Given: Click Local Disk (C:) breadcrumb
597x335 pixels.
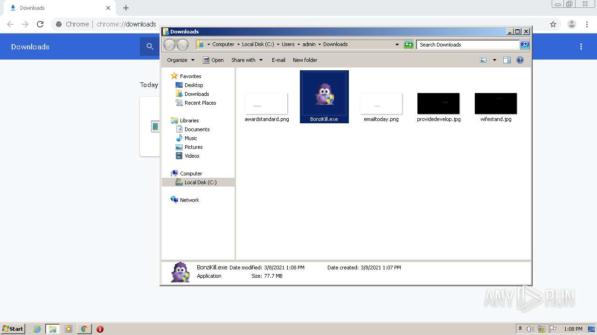Looking at the screenshot, I should pos(258,44).
